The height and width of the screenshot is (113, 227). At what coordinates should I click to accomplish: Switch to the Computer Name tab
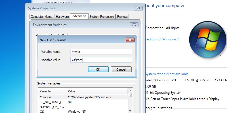point(41,17)
